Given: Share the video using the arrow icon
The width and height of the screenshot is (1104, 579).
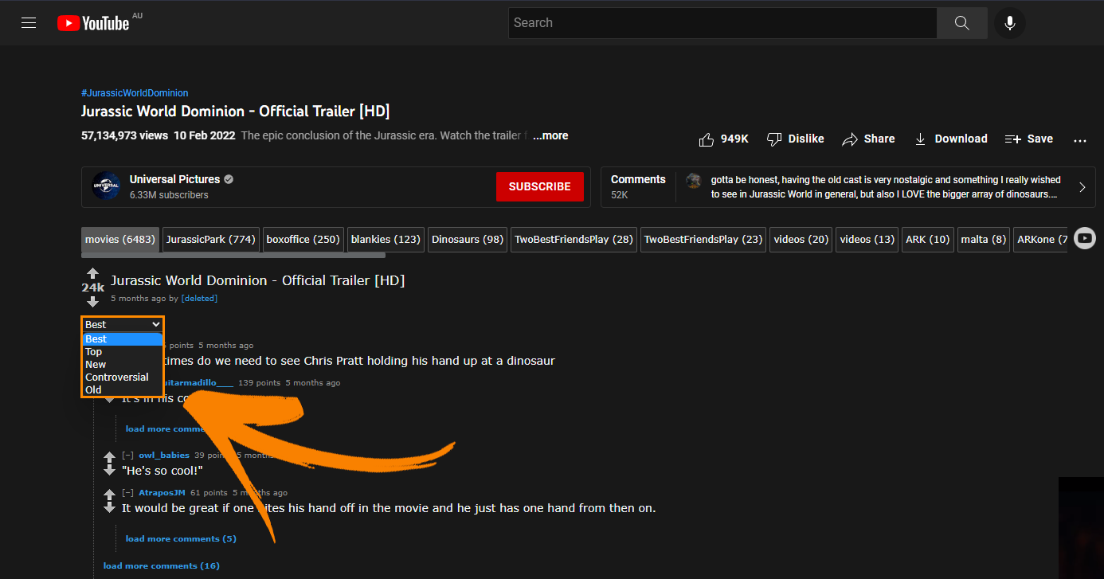Looking at the screenshot, I should [869, 139].
